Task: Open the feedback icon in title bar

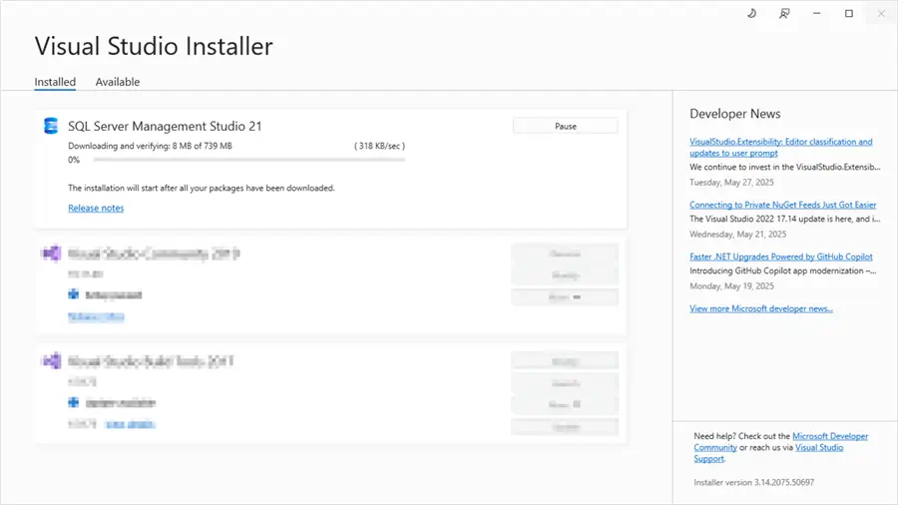Action: point(784,13)
